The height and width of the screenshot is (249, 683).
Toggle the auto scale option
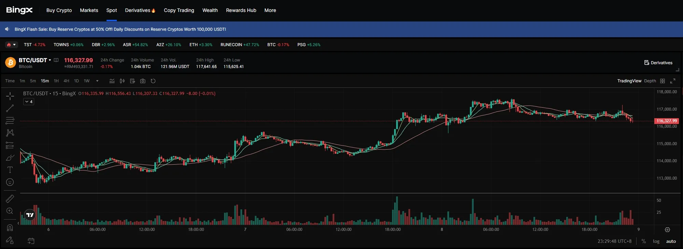[671, 241]
